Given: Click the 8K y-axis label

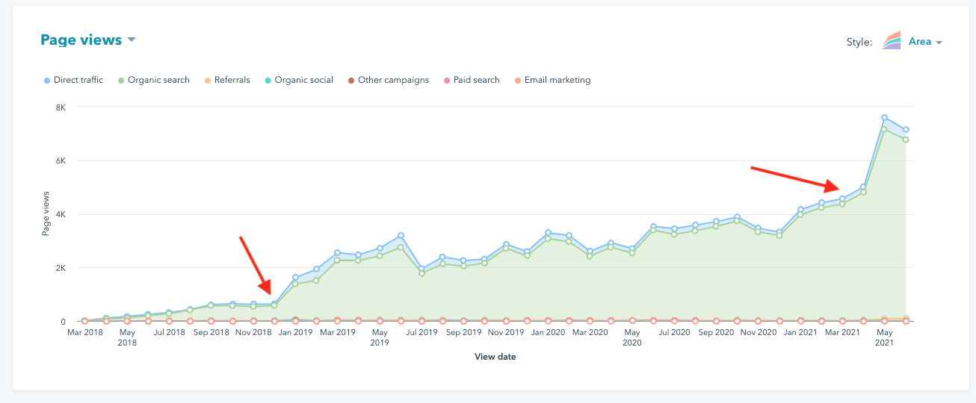Looking at the screenshot, I should tap(60, 107).
